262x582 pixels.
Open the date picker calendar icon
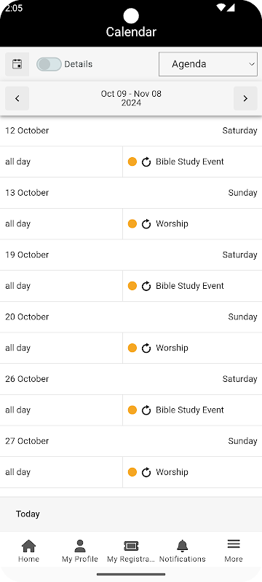pyautogui.click(x=17, y=64)
